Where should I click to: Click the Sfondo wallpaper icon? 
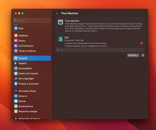tap(16, 101)
